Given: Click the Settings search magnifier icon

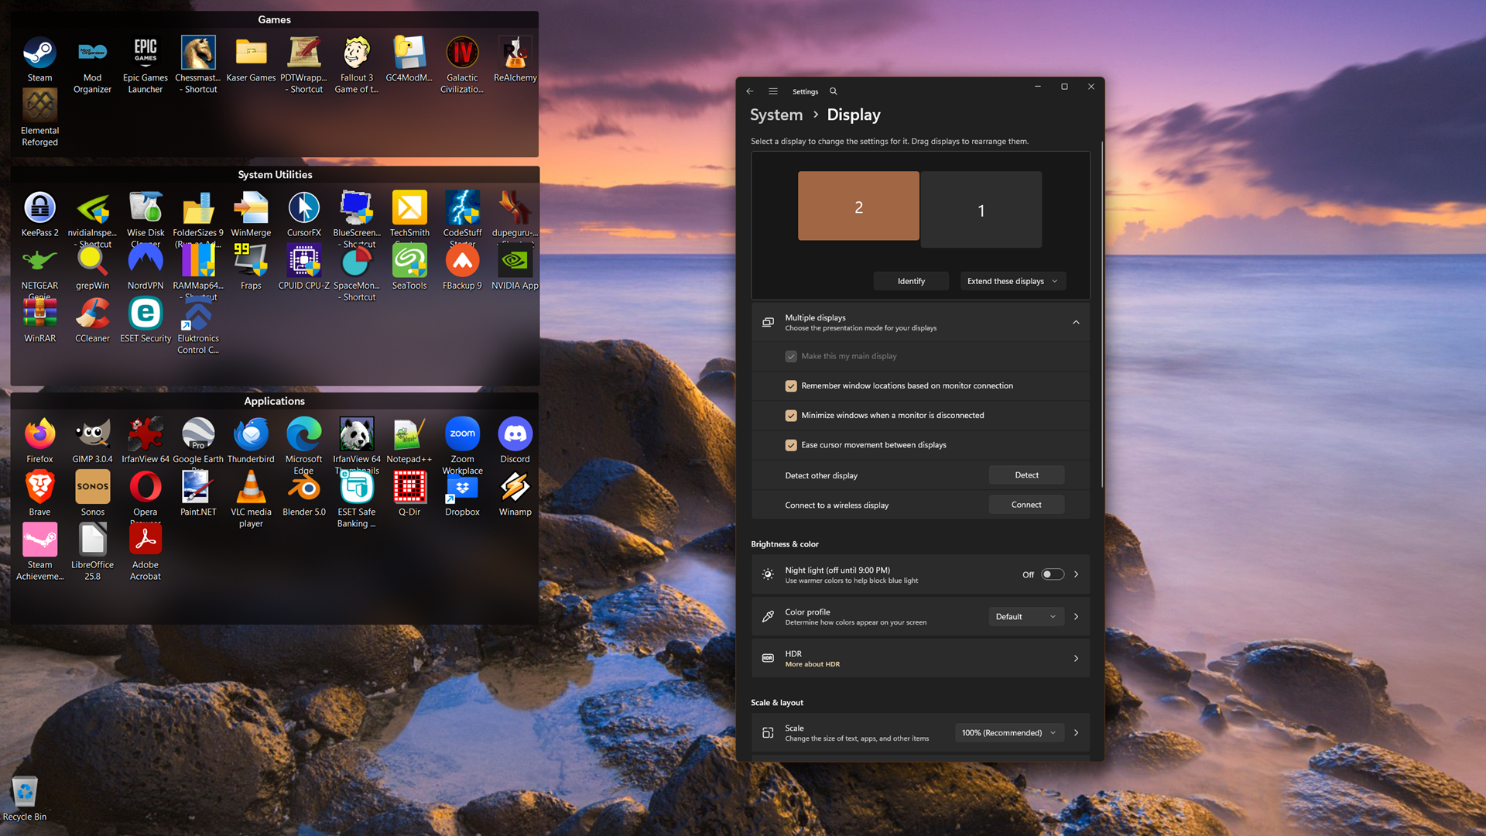Looking at the screenshot, I should (834, 91).
